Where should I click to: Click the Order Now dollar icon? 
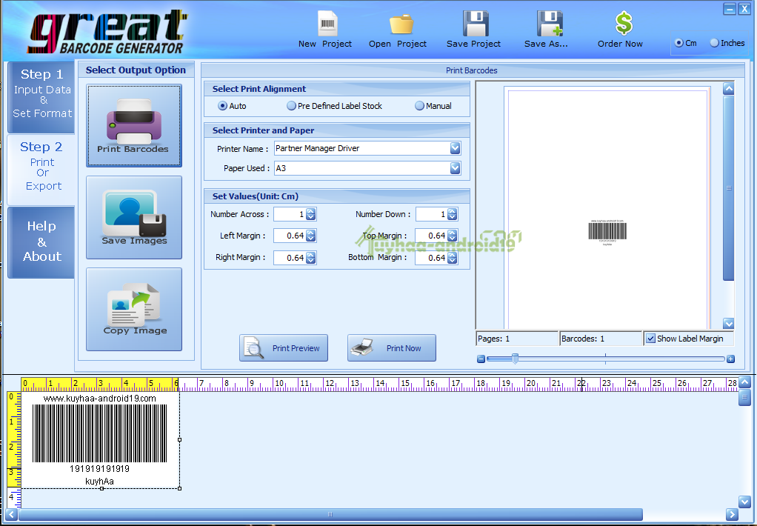624,23
